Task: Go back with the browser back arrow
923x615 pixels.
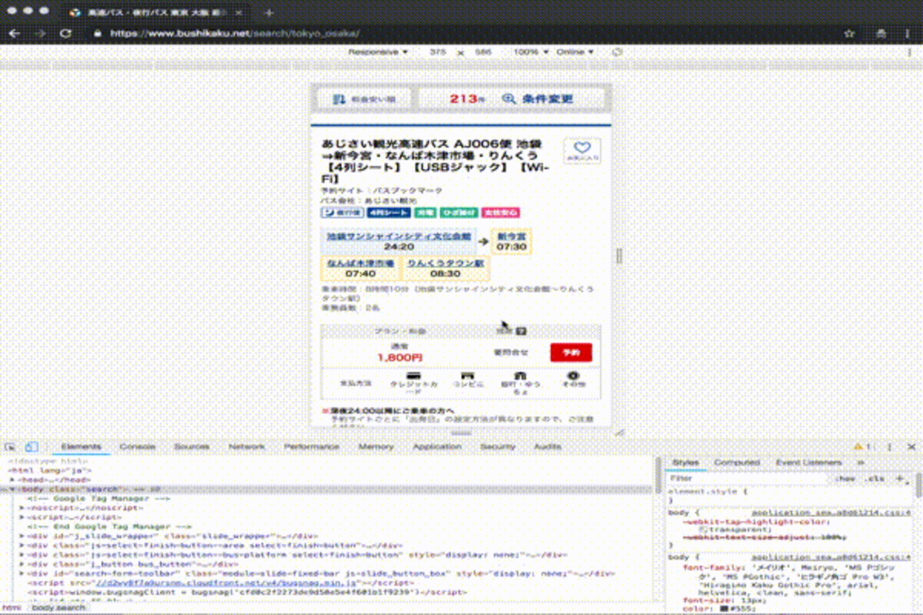Action: tap(14, 33)
